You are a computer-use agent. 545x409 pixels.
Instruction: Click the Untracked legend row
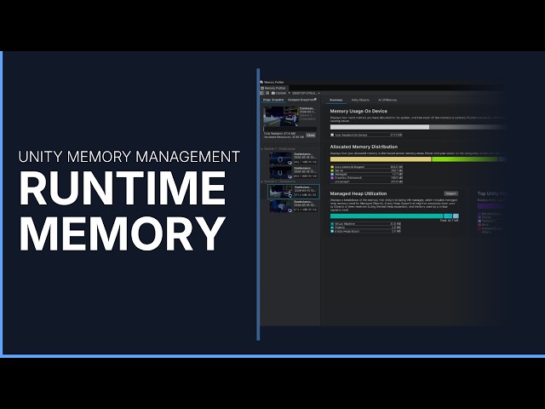(367, 181)
